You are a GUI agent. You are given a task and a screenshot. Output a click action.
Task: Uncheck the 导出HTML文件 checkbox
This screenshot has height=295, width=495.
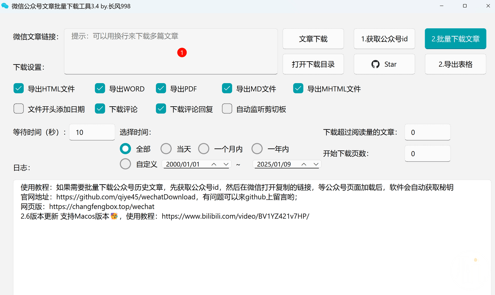pyautogui.click(x=19, y=89)
